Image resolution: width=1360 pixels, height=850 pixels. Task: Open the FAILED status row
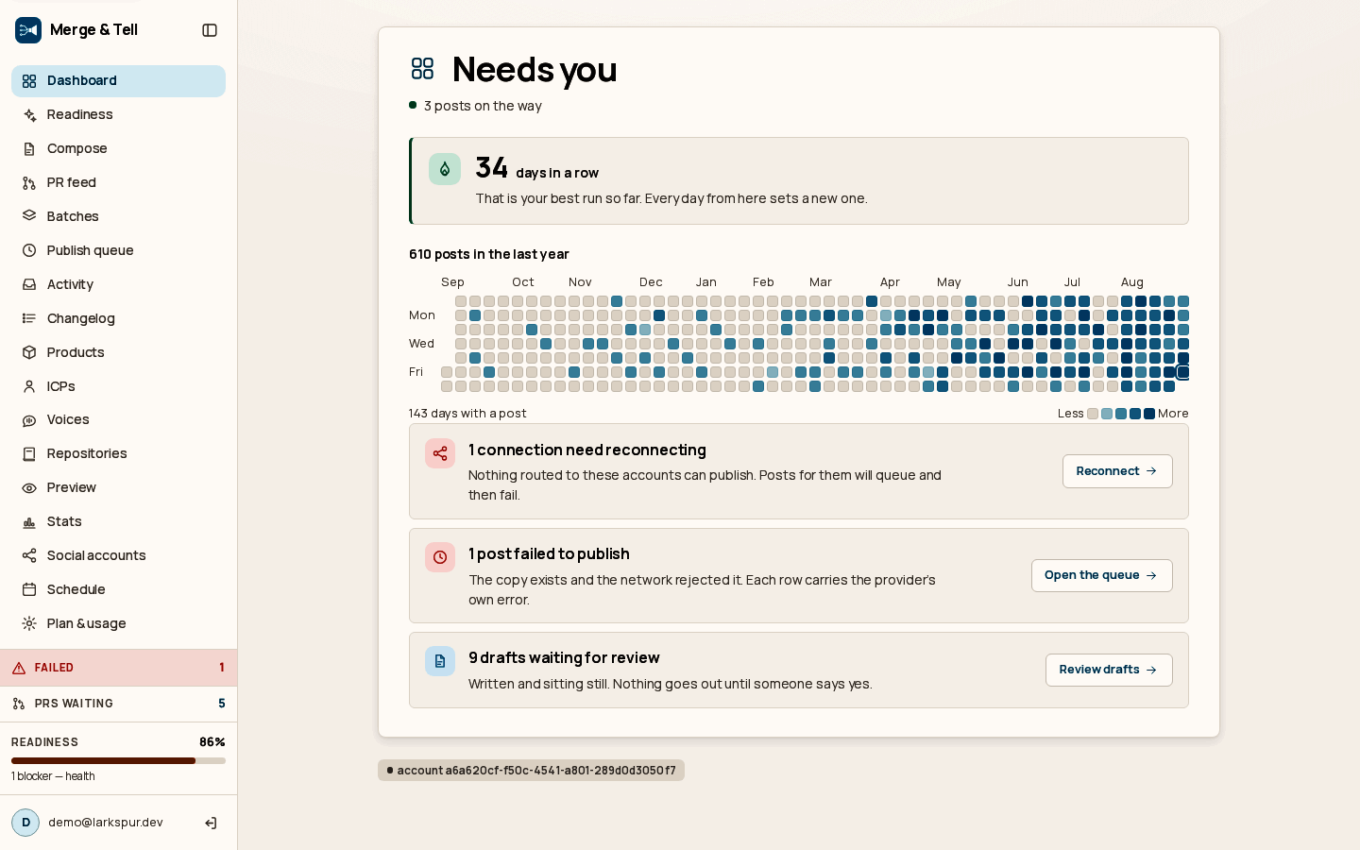[118, 668]
